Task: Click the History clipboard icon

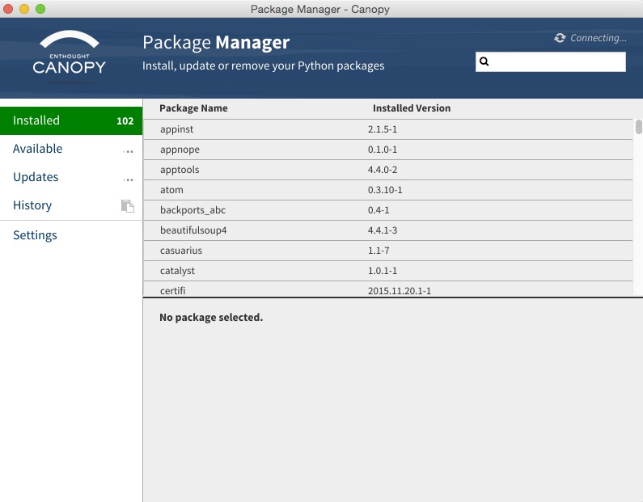Action: pos(128,206)
